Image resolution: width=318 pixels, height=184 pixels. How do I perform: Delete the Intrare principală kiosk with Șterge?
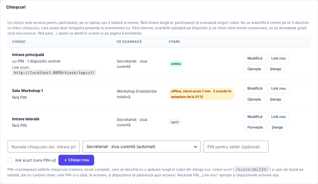pyautogui.click(x=276, y=69)
